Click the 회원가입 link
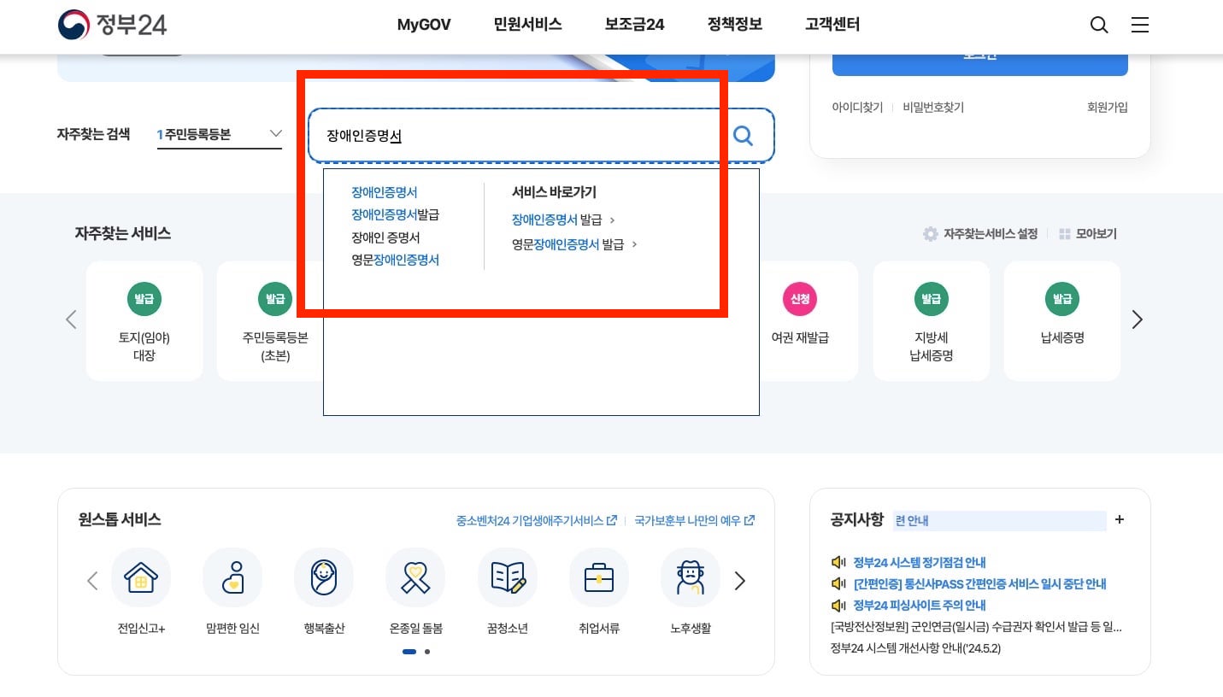Screen dimensions: 1223x697 (x=1108, y=108)
